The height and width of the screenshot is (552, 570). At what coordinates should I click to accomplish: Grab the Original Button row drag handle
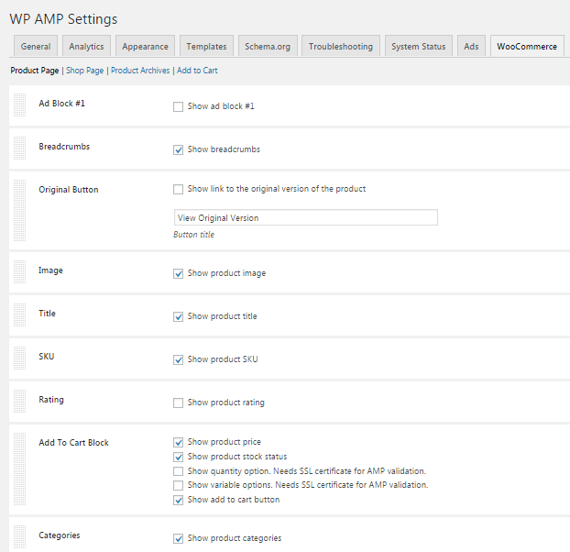19,210
